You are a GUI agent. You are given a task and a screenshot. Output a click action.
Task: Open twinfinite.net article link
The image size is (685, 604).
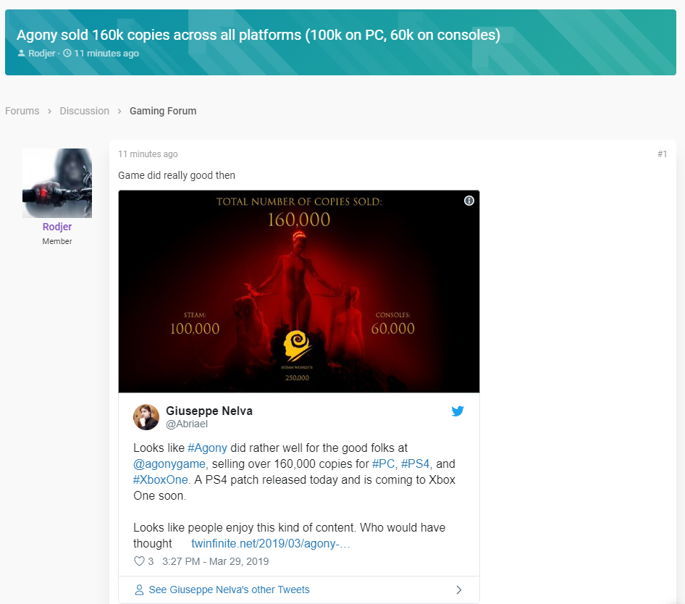(x=271, y=543)
